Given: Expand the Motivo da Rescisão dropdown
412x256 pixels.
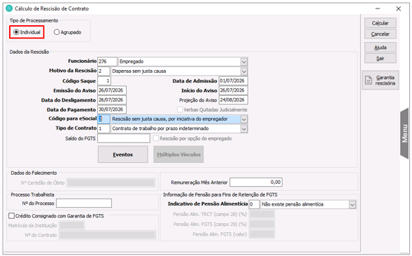Looking at the screenshot, I should (244, 71).
